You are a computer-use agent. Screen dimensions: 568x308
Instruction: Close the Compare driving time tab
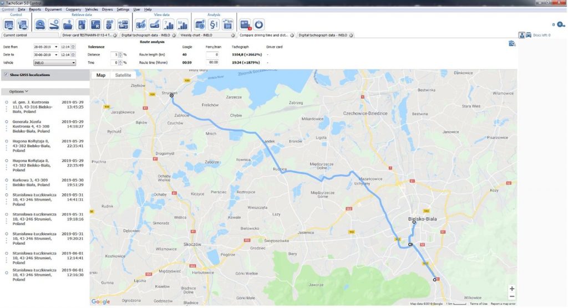292,35
